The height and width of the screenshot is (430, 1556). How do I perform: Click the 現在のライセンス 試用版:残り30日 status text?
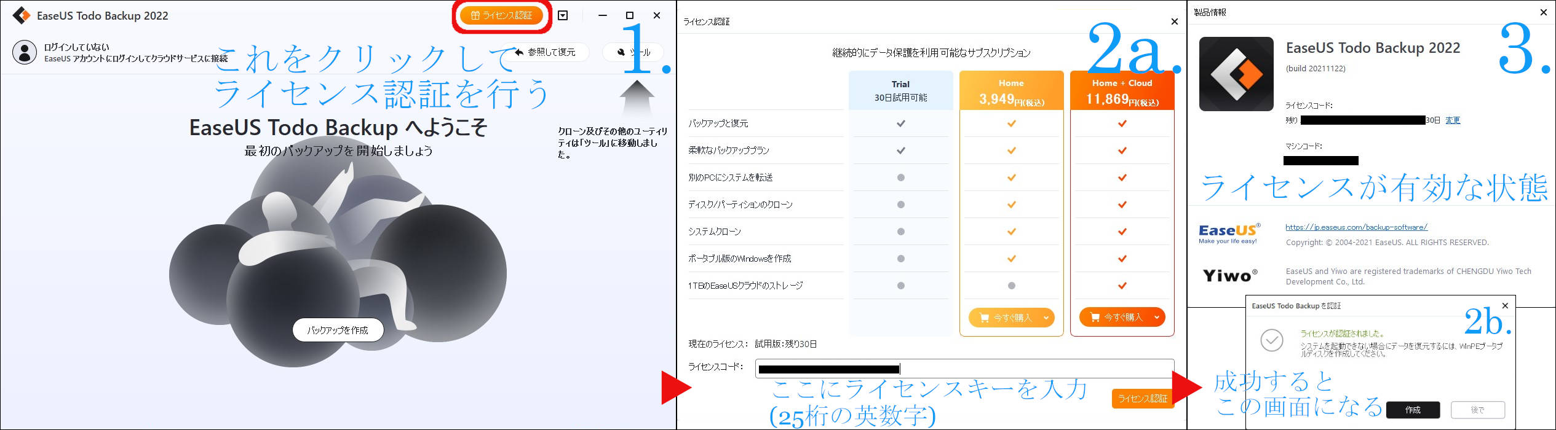pos(753,344)
